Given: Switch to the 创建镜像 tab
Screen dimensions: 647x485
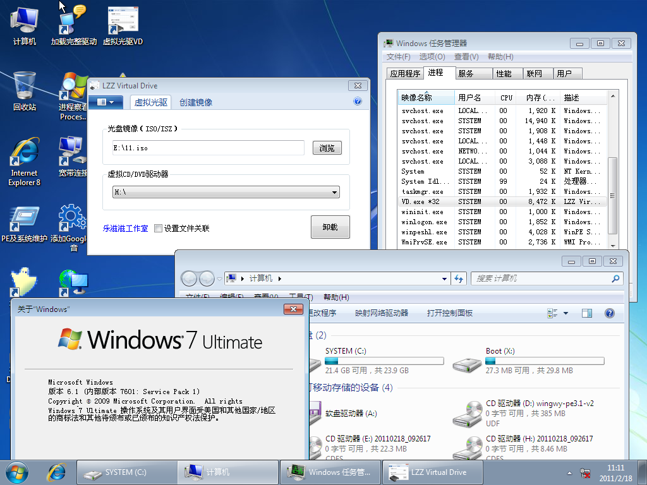Looking at the screenshot, I should coord(196,102).
